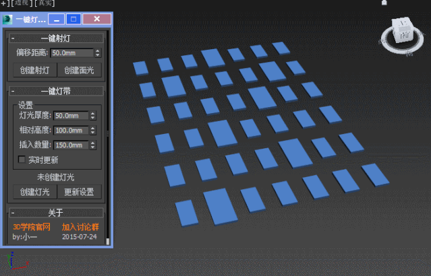Screen dimensions: 431x276
Task: Open the [透视] viewport label menu
Action: pyautogui.click(x=21, y=3)
